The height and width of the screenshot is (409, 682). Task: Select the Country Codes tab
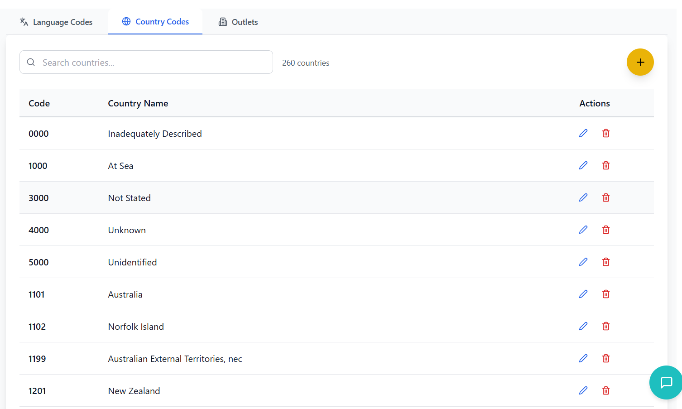[x=155, y=22]
